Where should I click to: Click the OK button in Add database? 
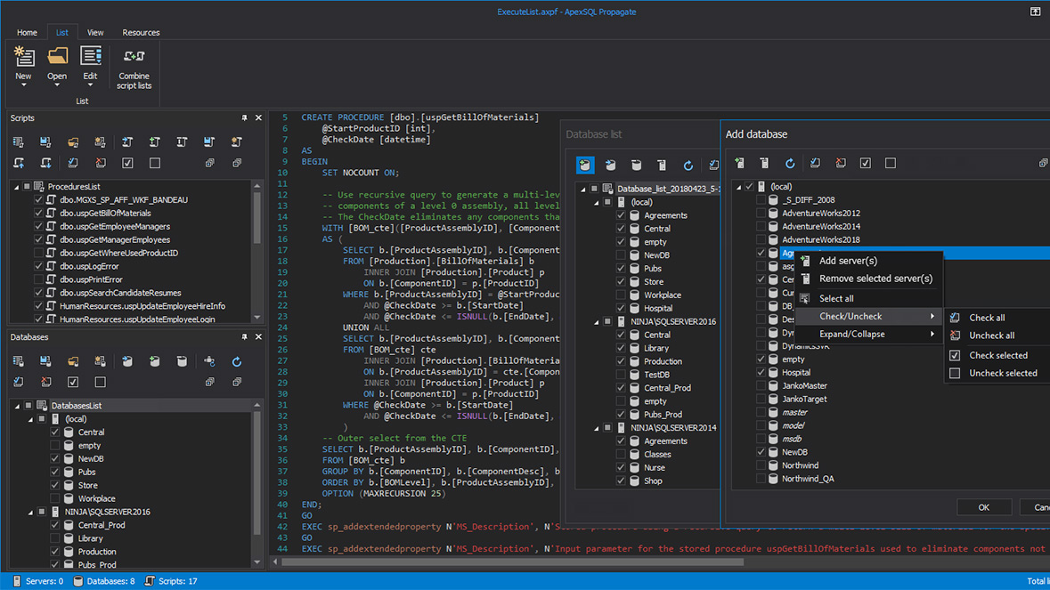pos(983,507)
